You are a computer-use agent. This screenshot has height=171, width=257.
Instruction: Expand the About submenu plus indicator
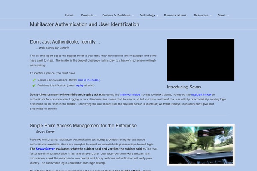point(228,16)
